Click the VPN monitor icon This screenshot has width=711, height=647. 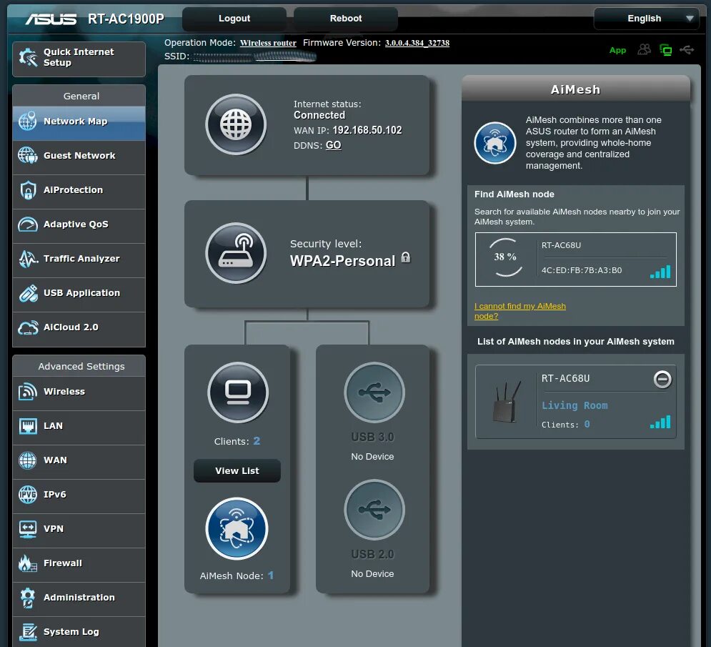click(x=28, y=529)
